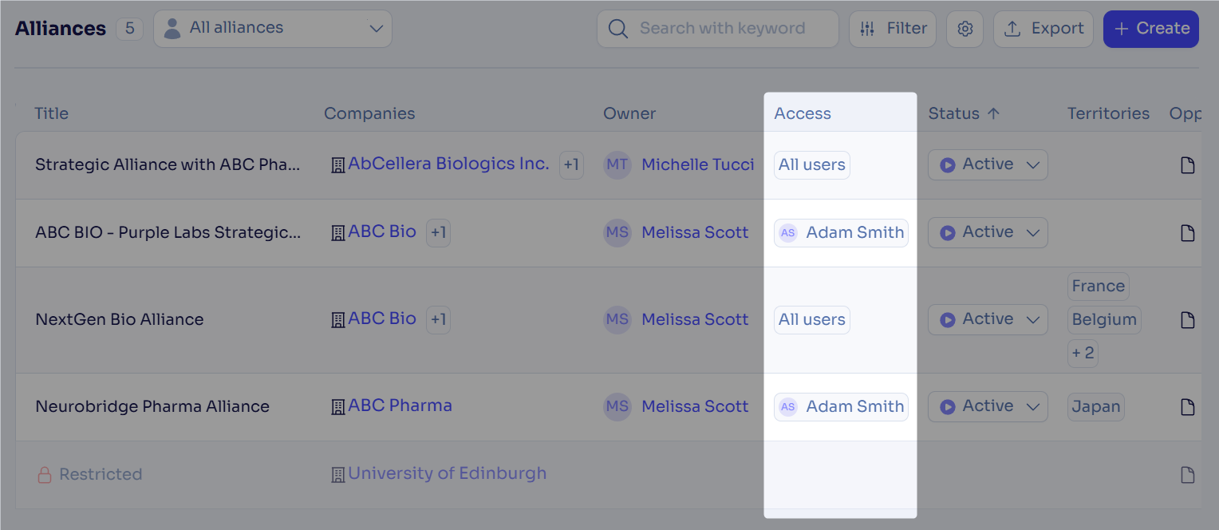Click the AS avatar in Neurobridge row
This screenshot has height=530, width=1219.
(787, 406)
